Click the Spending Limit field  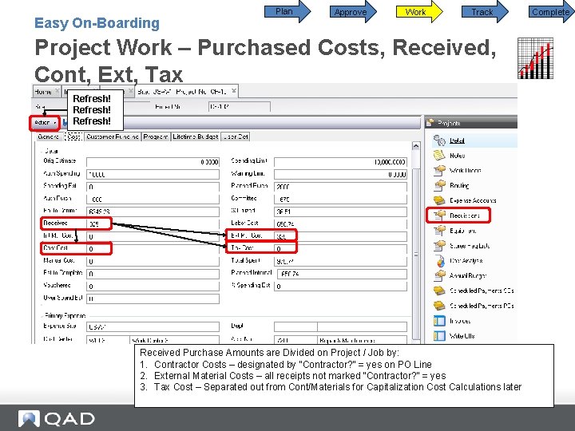tap(340, 161)
